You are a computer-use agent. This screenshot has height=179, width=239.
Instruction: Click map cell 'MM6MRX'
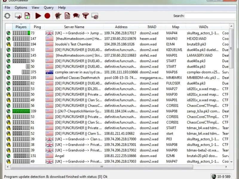click(174, 78)
